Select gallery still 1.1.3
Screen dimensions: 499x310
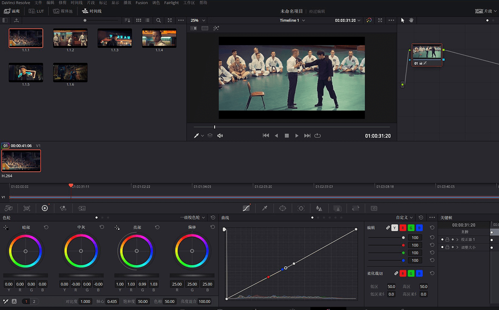tap(115, 38)
